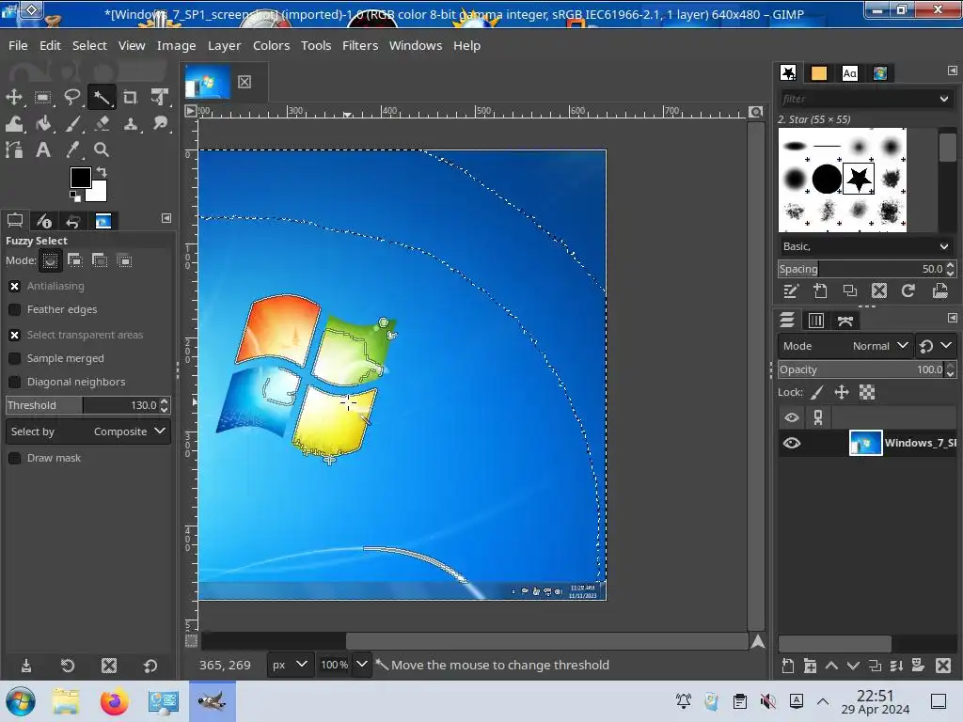Open the Filters menu
Image resolution: width=963 pixels, height=722 pixels.
tap(360, 45)
